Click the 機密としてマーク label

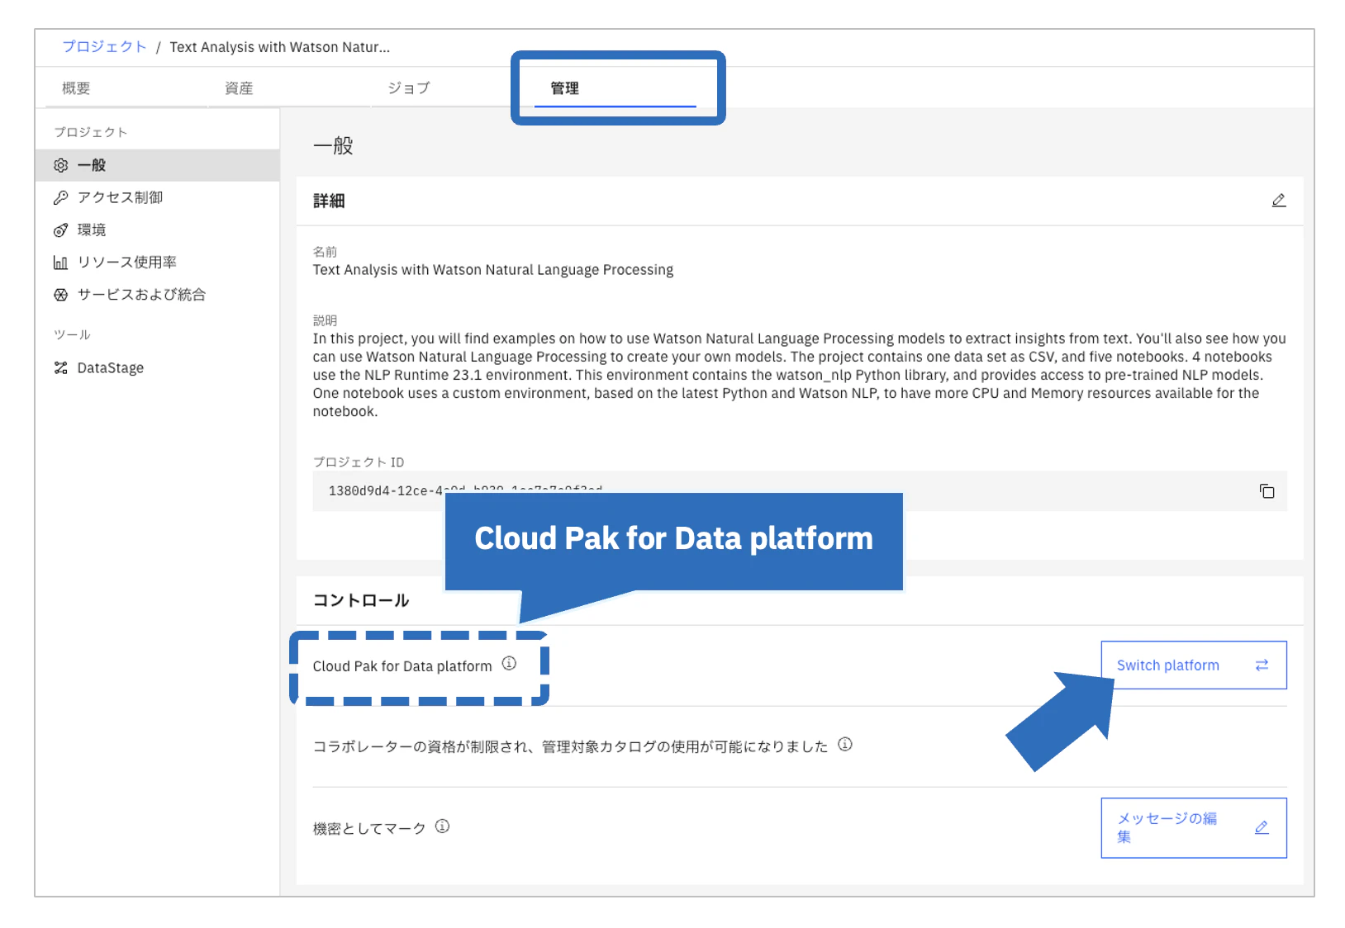coord(369,828)
